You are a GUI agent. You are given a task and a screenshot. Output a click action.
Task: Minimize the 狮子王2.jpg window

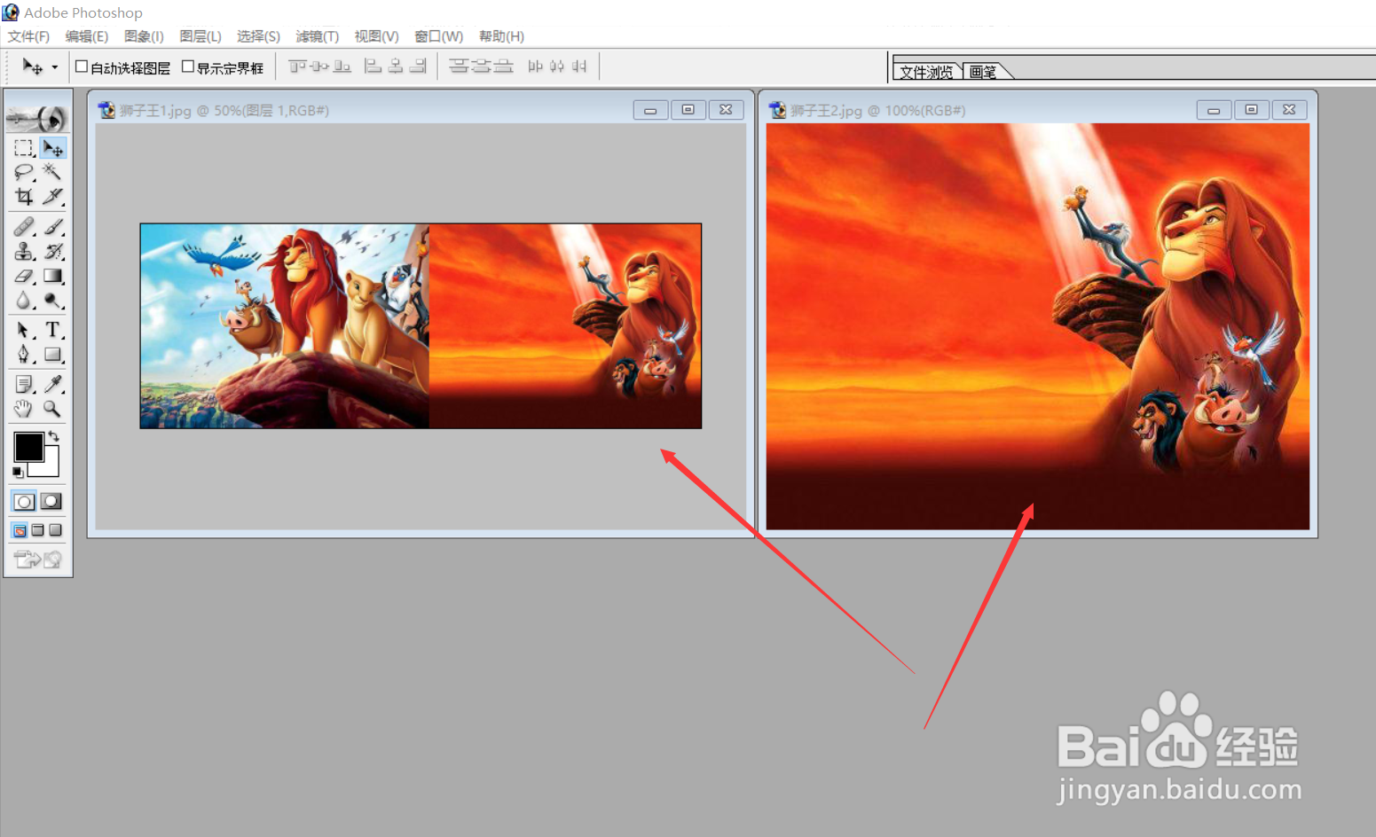pyautogui.click(x=1214, y=110)
